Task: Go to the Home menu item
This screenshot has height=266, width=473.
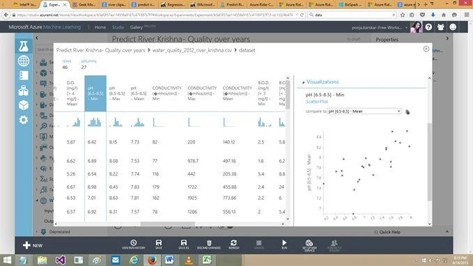Action: point(100,27)
